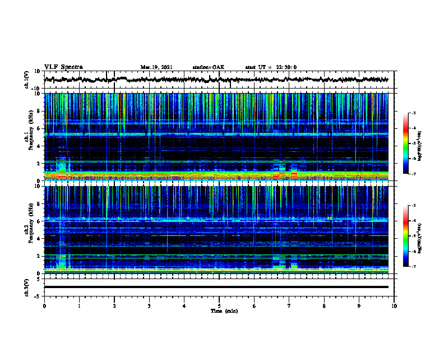Click the '-3' label on ch.1 colorbar

[413, 113]
